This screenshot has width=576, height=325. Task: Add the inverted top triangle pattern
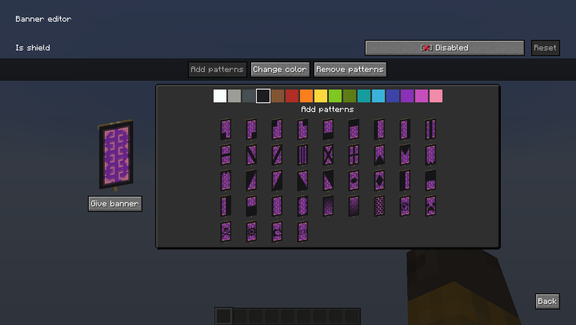[x=405, y=155]
